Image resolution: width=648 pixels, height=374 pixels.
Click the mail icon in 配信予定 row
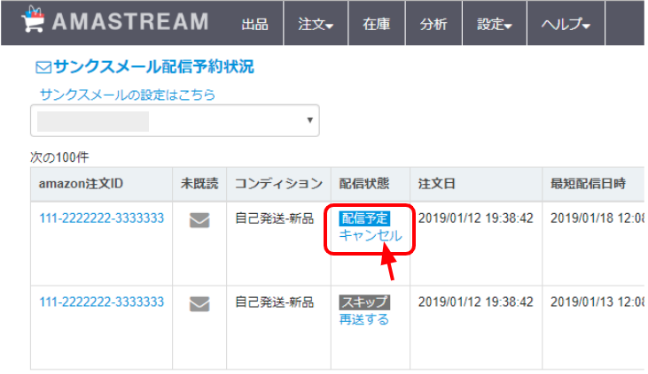tap(199, 220)
